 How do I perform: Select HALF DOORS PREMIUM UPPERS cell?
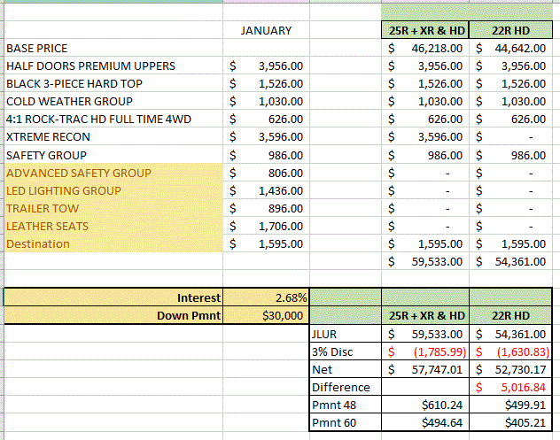[113, 66]
